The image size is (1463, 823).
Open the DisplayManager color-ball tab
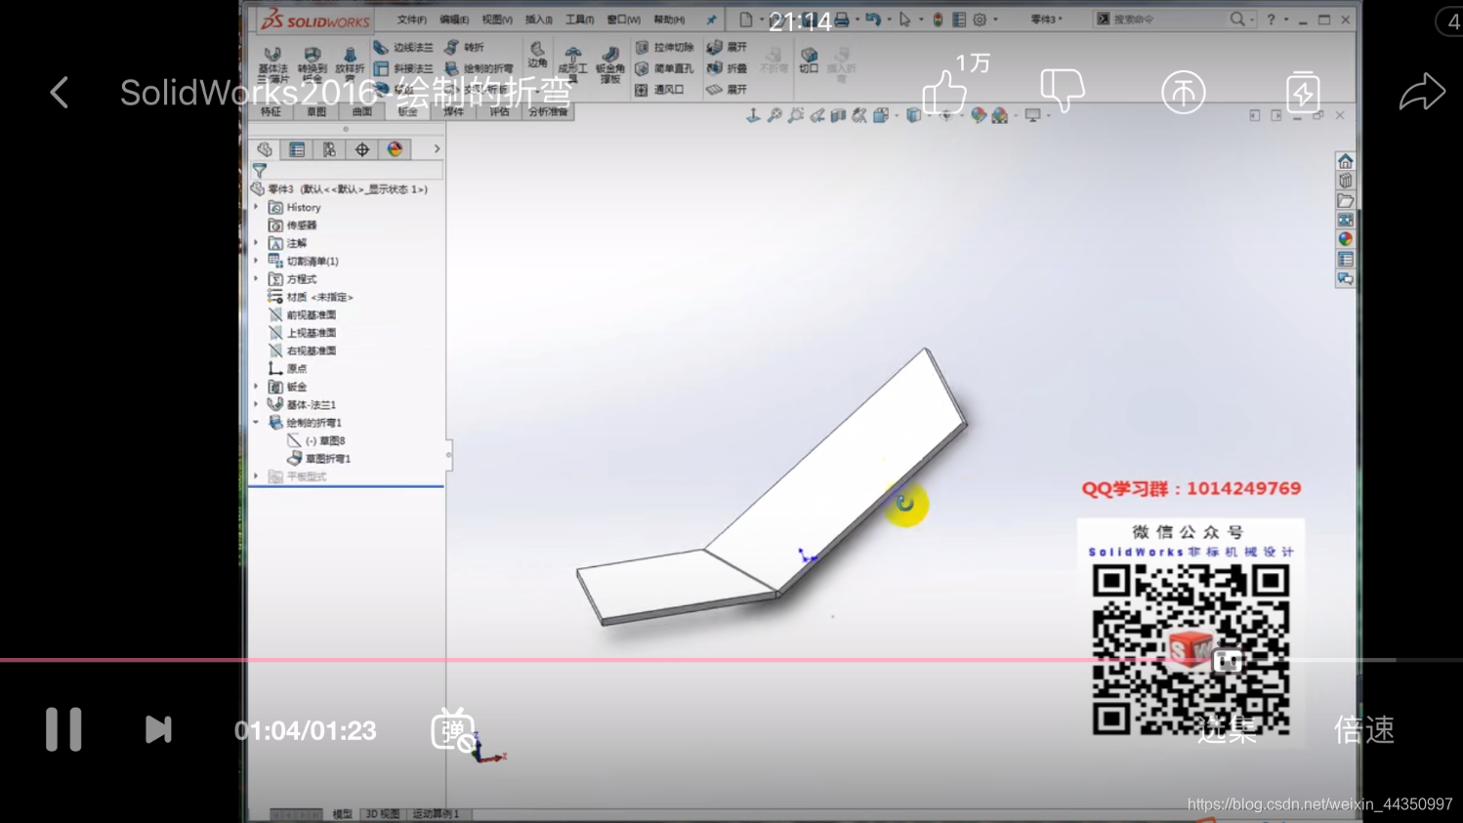click(395, 149)
